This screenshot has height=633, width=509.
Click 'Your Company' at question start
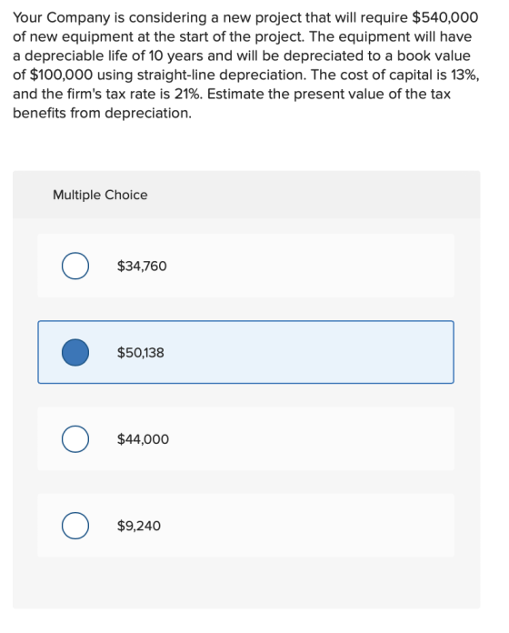pos(62,18)
